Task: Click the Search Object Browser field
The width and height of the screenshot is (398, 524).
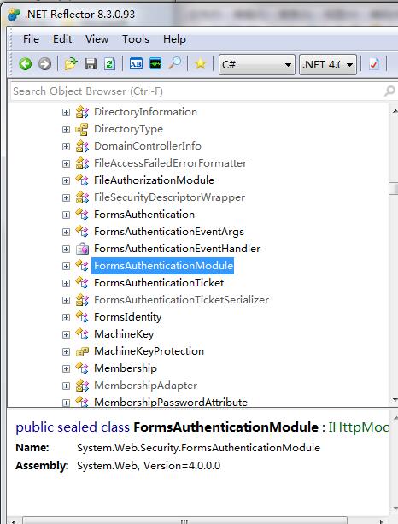Action: click(197, 91)
